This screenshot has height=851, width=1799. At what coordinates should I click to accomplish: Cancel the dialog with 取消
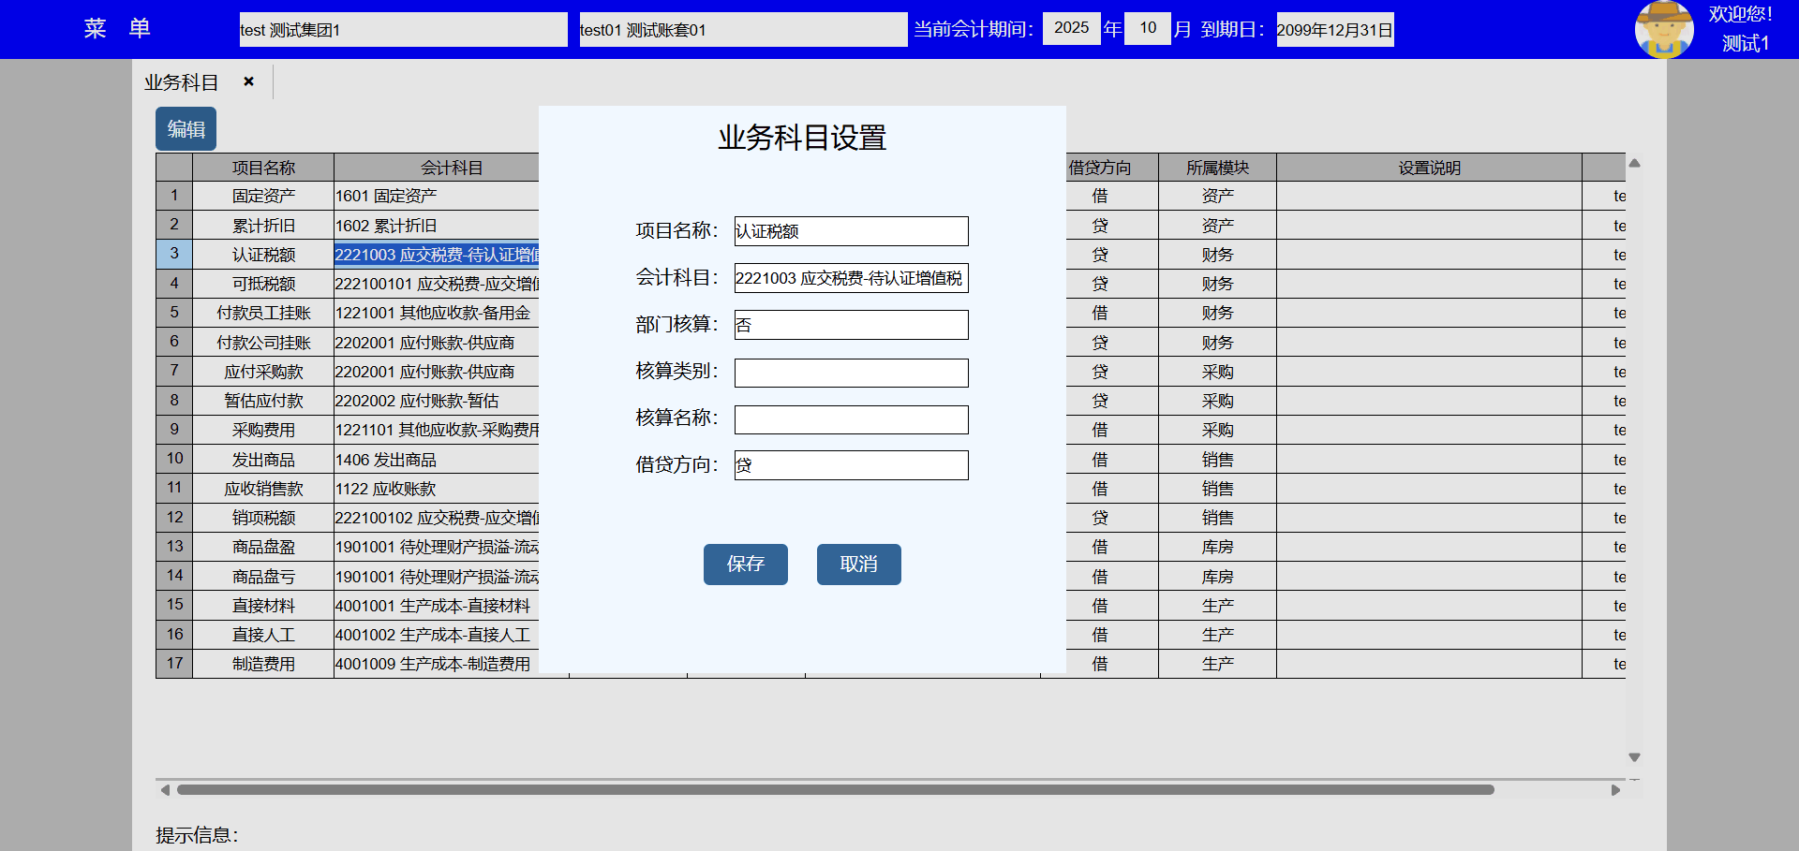pos(858,564)
